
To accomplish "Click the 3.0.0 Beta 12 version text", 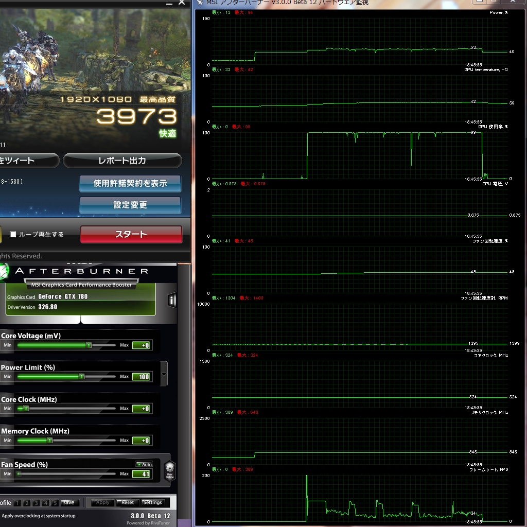I will (x=150, y=516).
